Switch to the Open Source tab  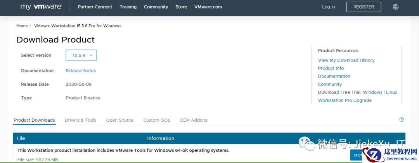click(120, 120)
